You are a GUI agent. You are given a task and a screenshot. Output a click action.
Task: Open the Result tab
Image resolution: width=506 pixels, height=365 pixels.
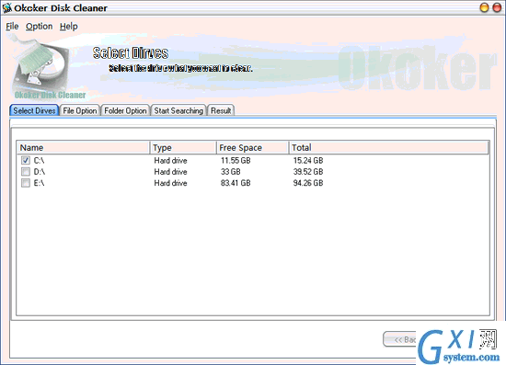pyautogui.click(x=221, y=110)
